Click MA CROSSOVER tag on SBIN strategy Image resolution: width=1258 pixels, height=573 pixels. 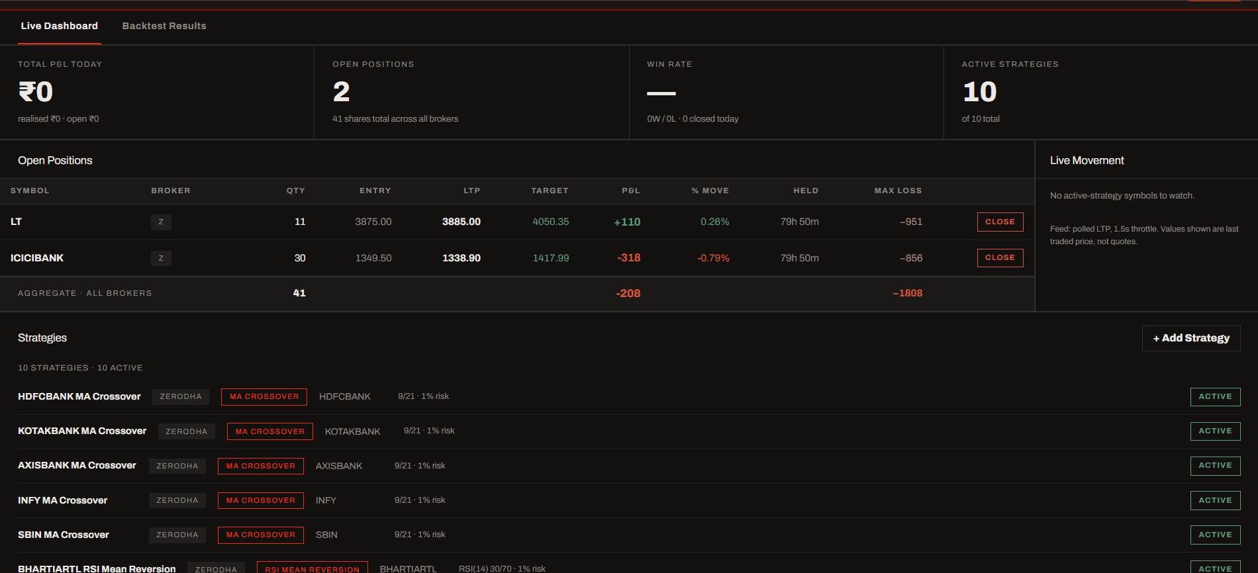(261, 535)
